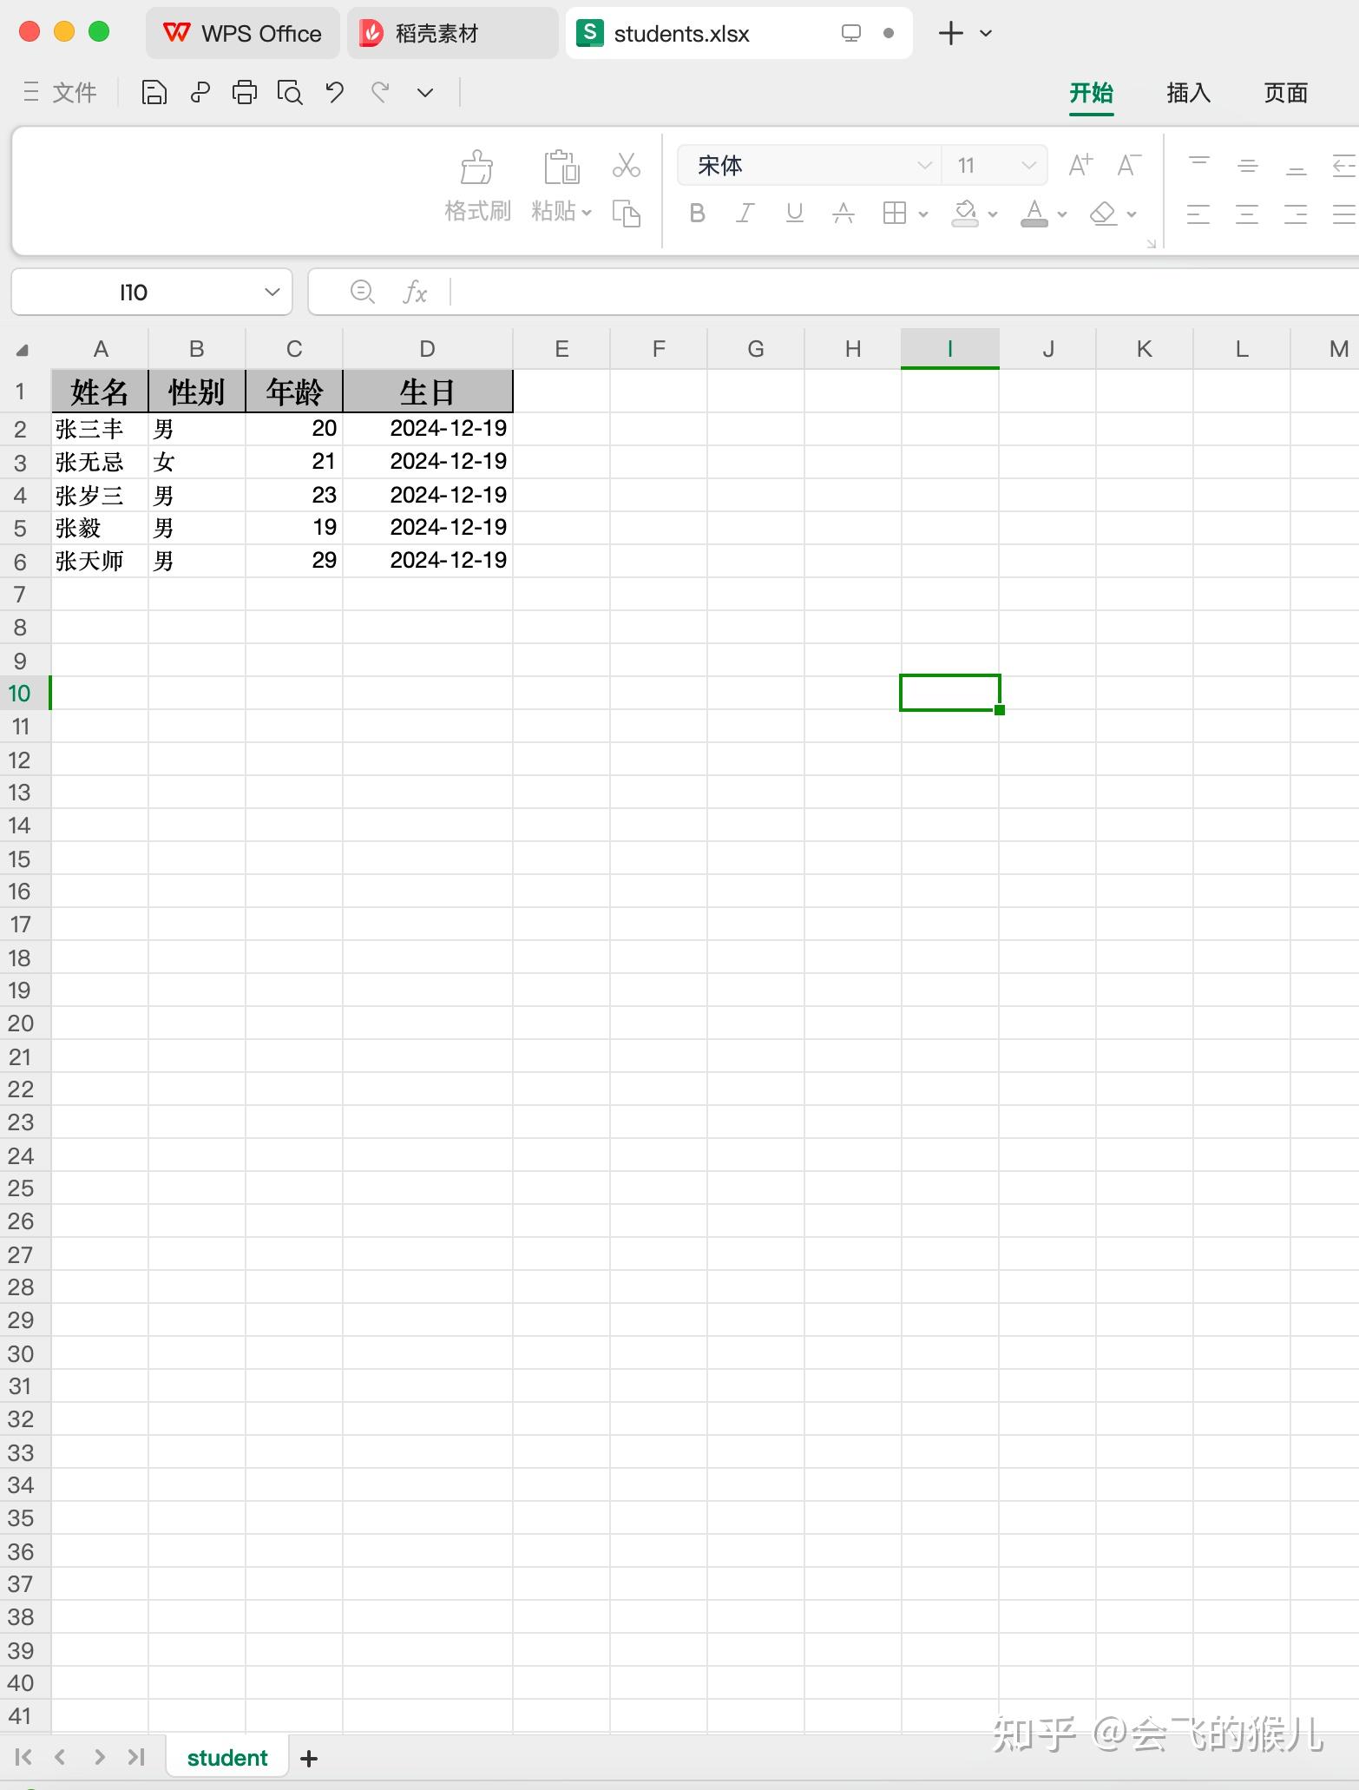Select column D header

pyautogui.click(x=427, y=349)
